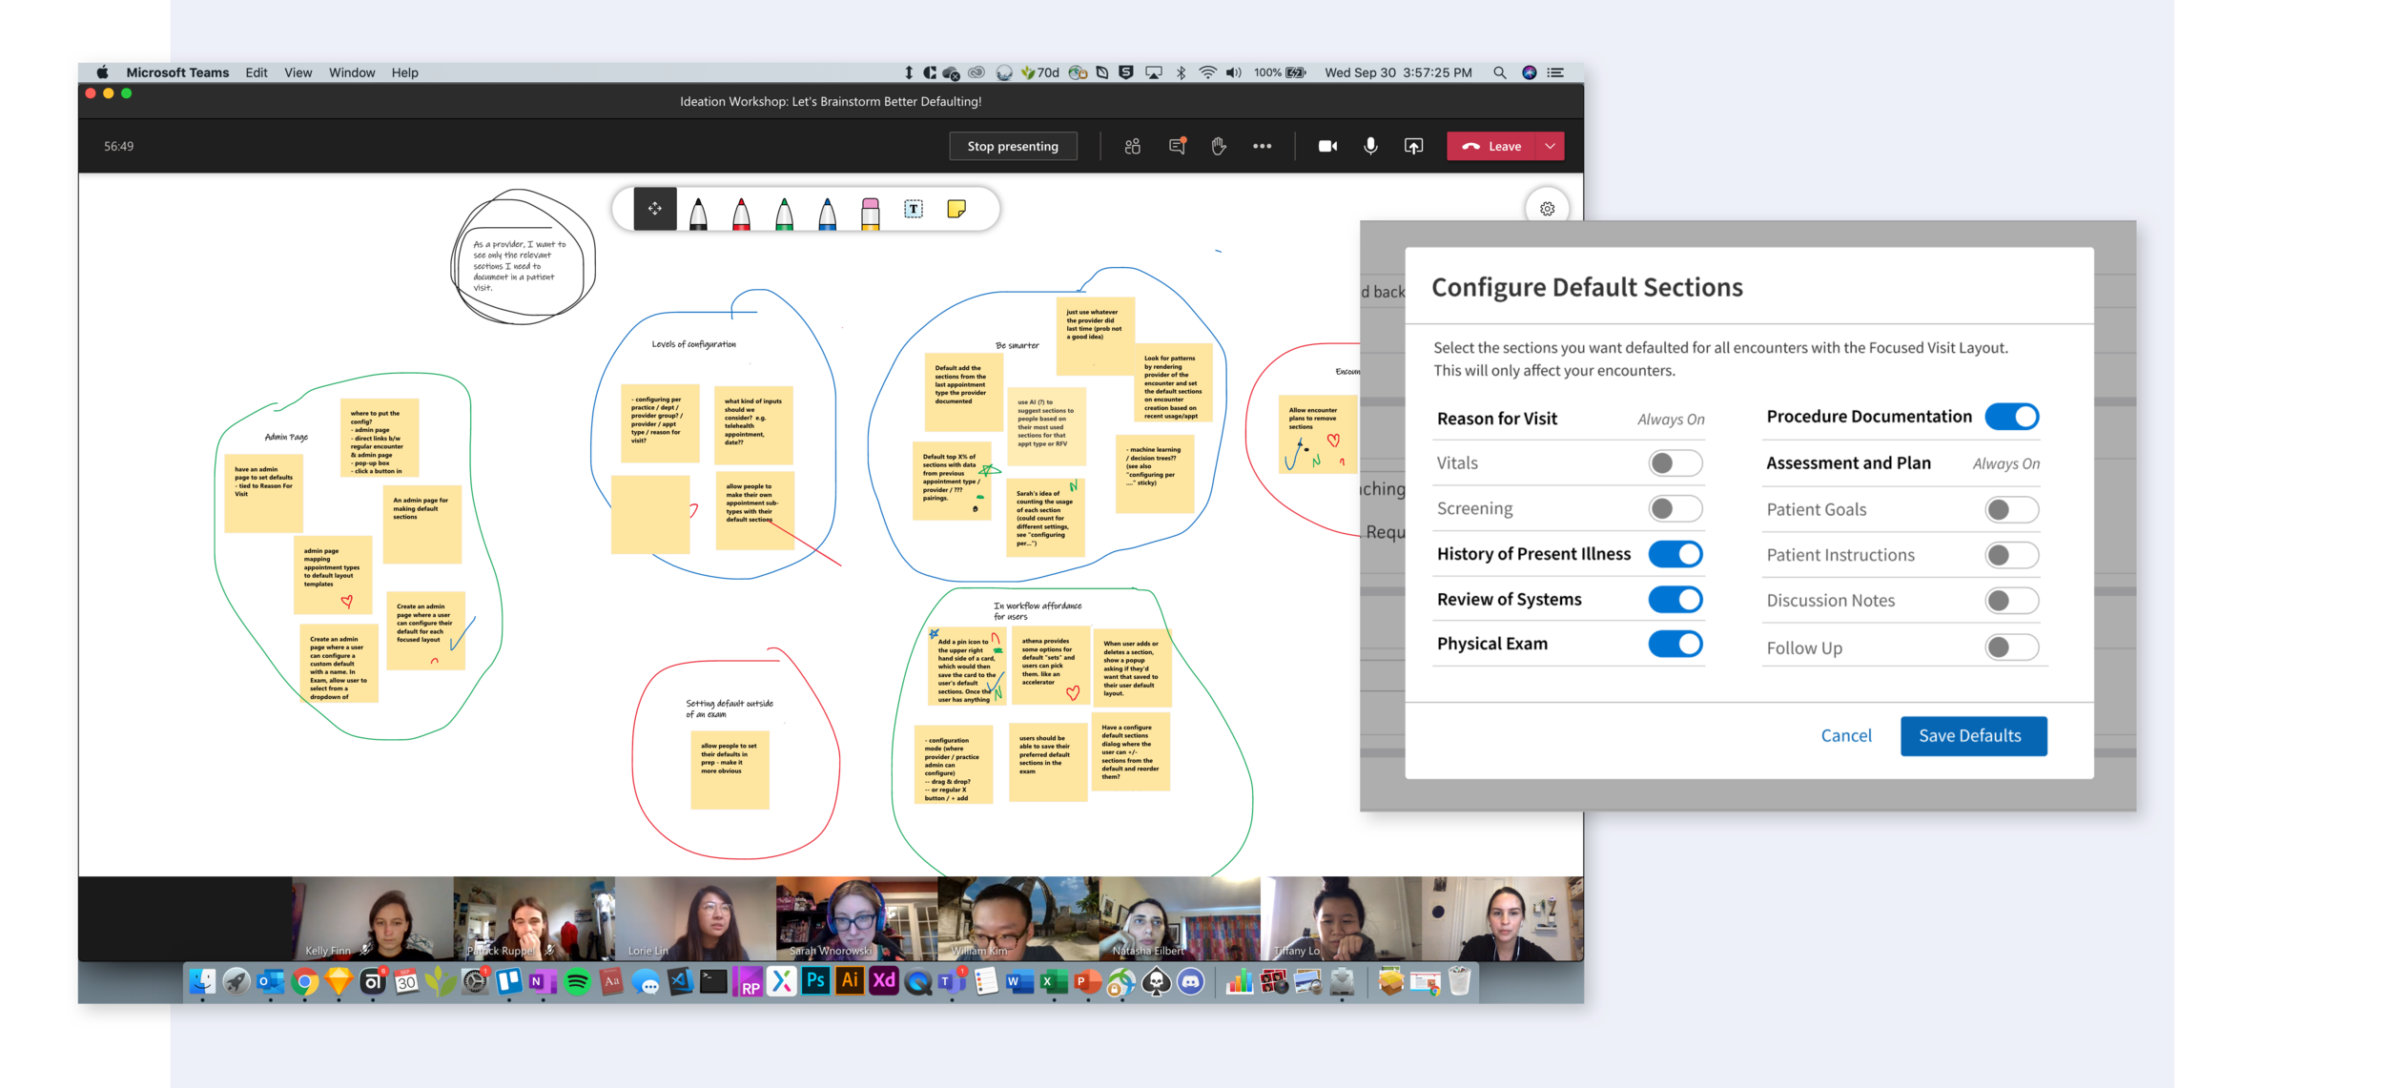Open the View menu
Image resolution: width=2384 pixels, height=1088 pixels.
298,72
